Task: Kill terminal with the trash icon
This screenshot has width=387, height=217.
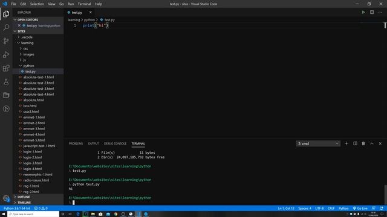Action: click(x=363, y=143)
